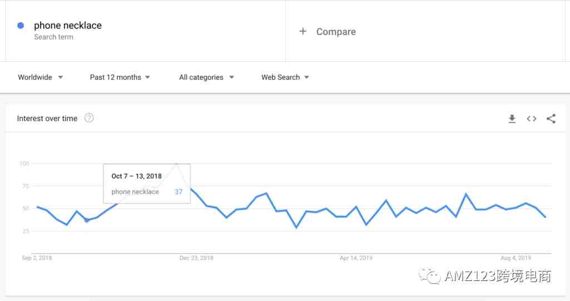
Task: Open the Interest over time help icon
Action: click(x=89, y=118)
